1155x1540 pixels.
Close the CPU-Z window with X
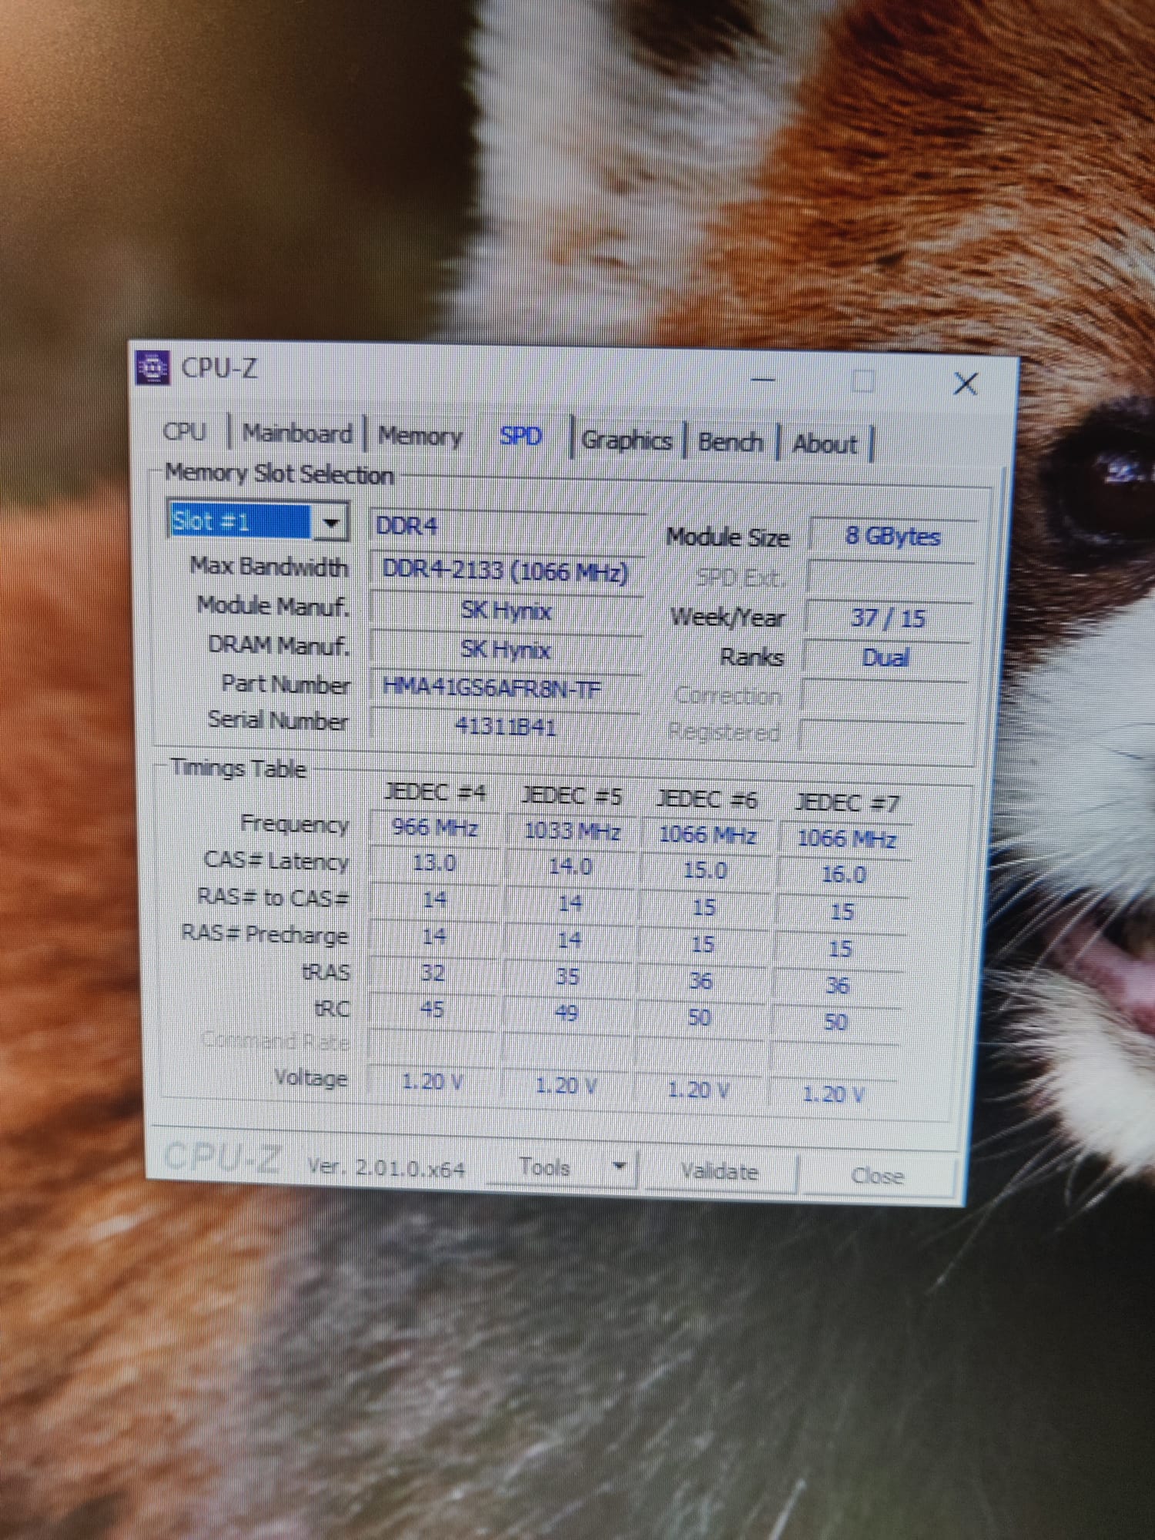[x=966, y=383]
